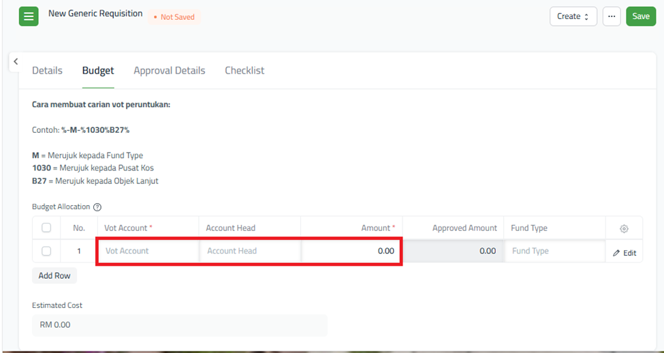This screenshot has width=664, height=353.
Task: Tick the checkbox for row 1
Action: coord(46,251)
